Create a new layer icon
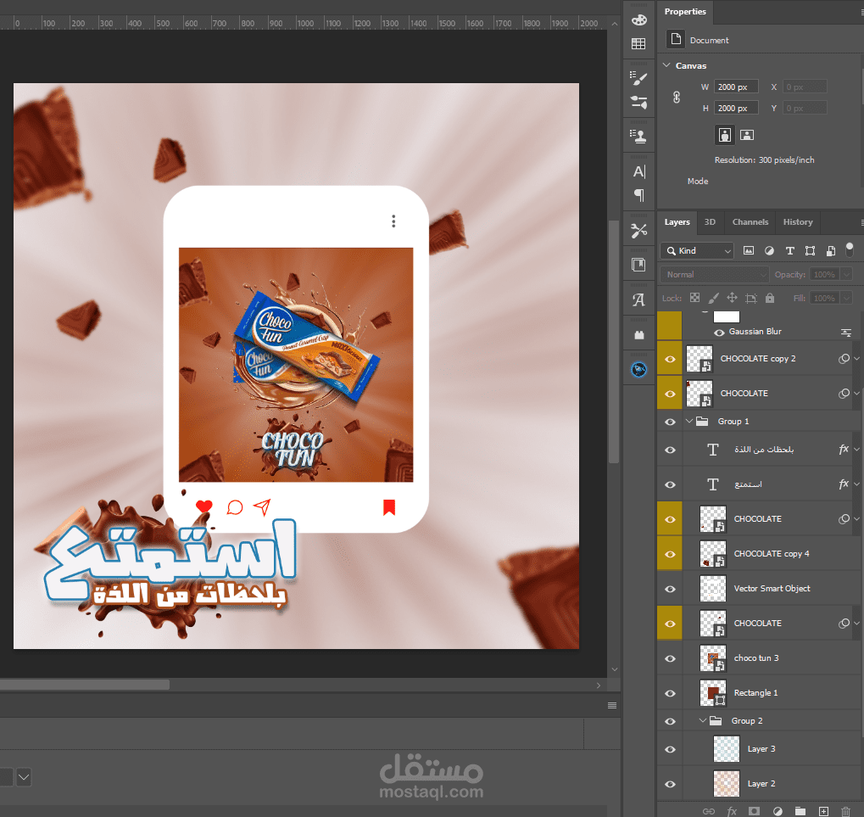The image size is (864, 817). pyautogui.click(x=823, y=811)
